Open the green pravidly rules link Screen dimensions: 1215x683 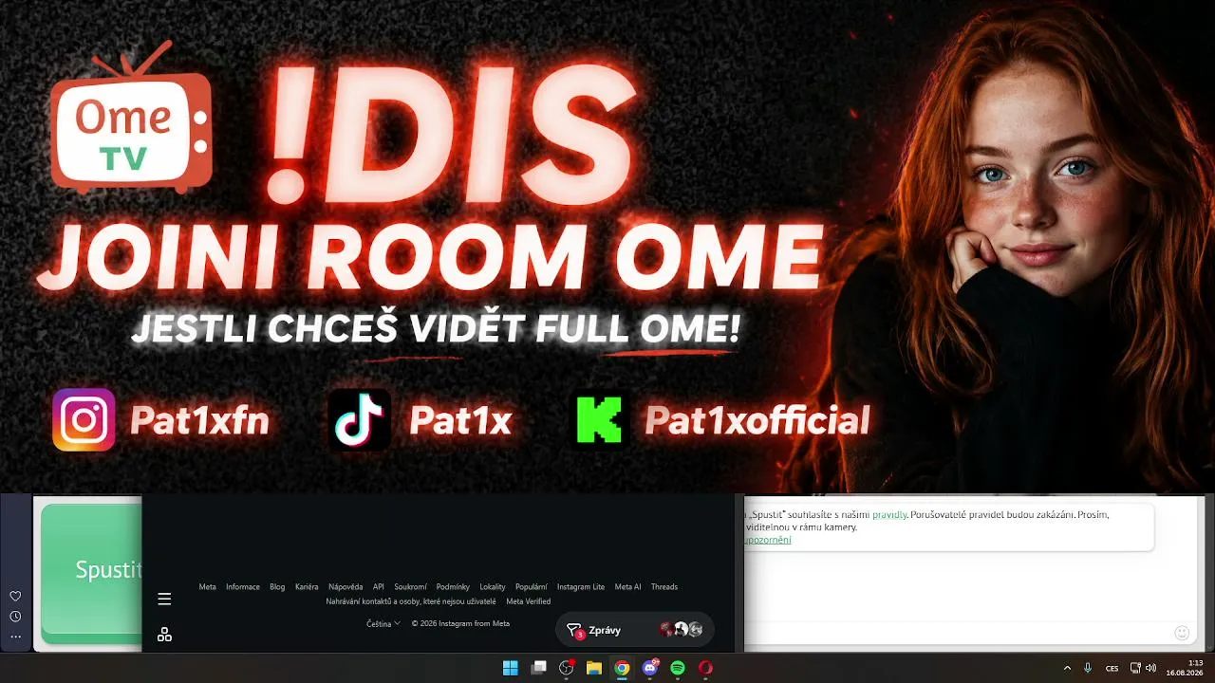(889, 515)
